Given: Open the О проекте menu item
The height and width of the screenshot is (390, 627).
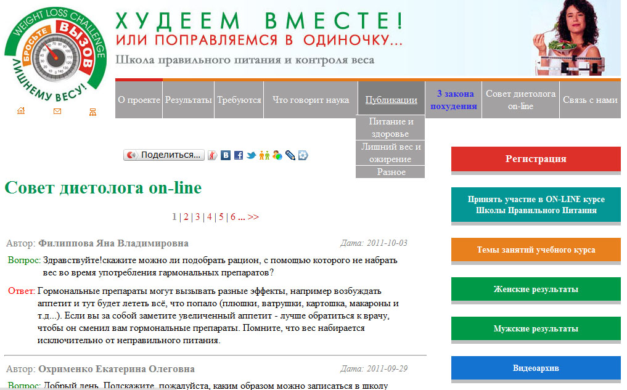Looking at the screenshot, I should 139,100.
